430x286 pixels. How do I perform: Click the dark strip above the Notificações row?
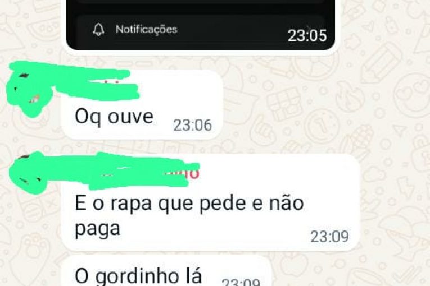click(x=200, y=7)
